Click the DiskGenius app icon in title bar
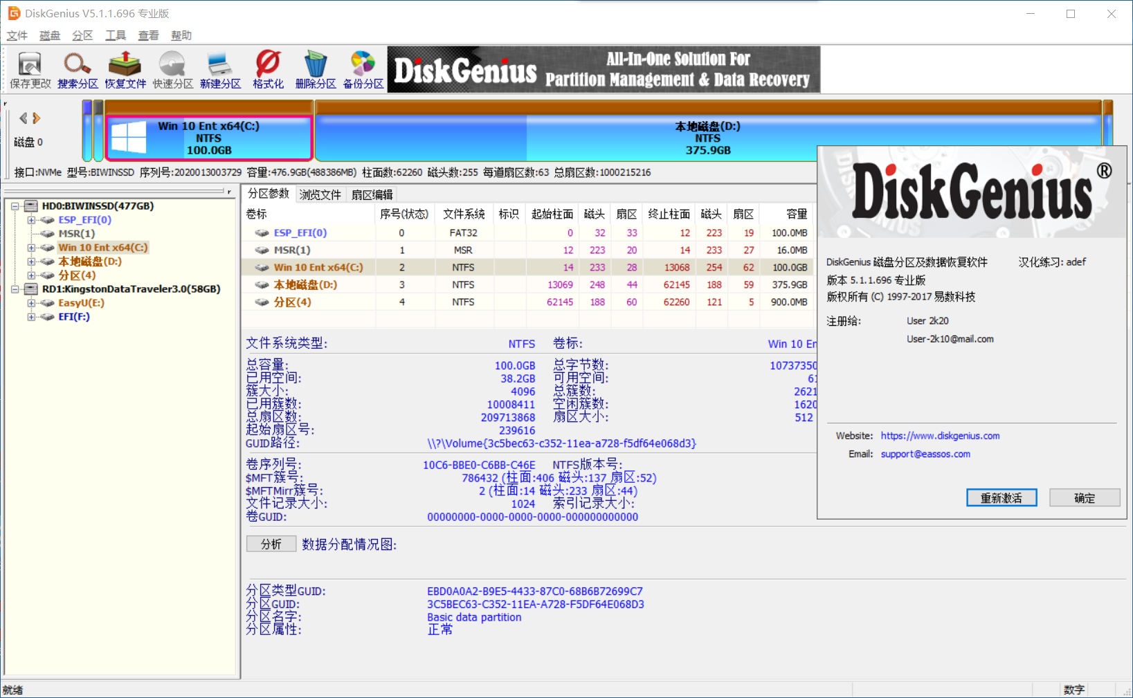Image resolution: width=1133 pixels, height=698 pixels. coord(13,13)
